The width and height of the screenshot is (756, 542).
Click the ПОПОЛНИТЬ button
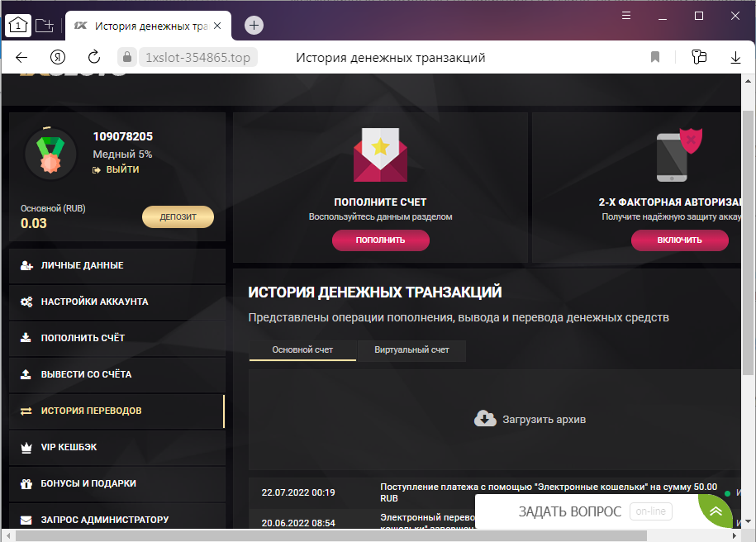380,240
